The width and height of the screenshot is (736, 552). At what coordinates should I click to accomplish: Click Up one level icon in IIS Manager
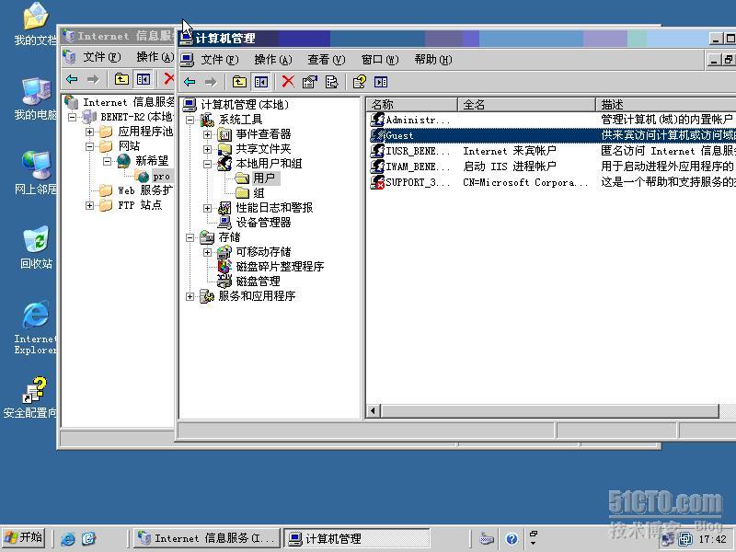point(121,79)
